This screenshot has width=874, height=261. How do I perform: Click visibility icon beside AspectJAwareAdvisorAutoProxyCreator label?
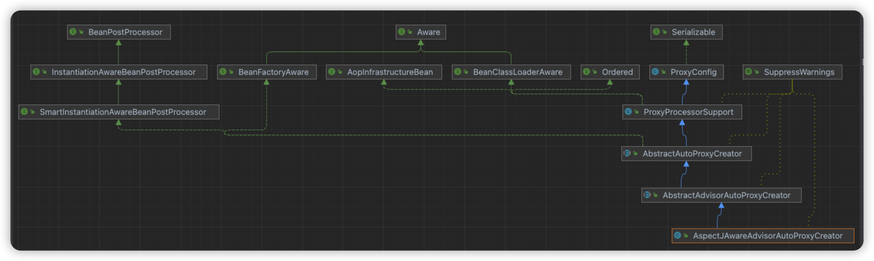[x=686, y=235]
